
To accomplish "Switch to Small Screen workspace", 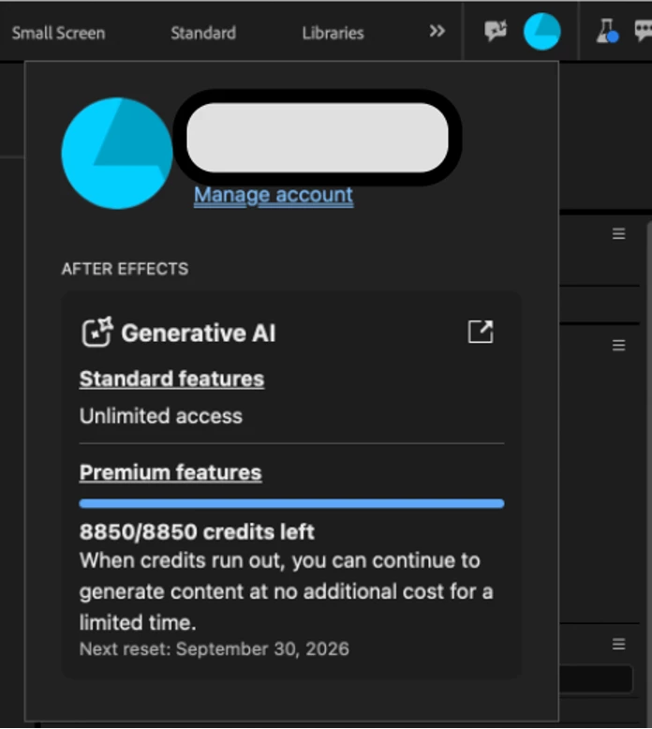I will tap(59, 33).
